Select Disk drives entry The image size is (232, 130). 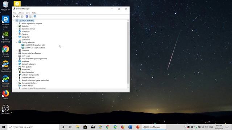click(x=26, y=40)
